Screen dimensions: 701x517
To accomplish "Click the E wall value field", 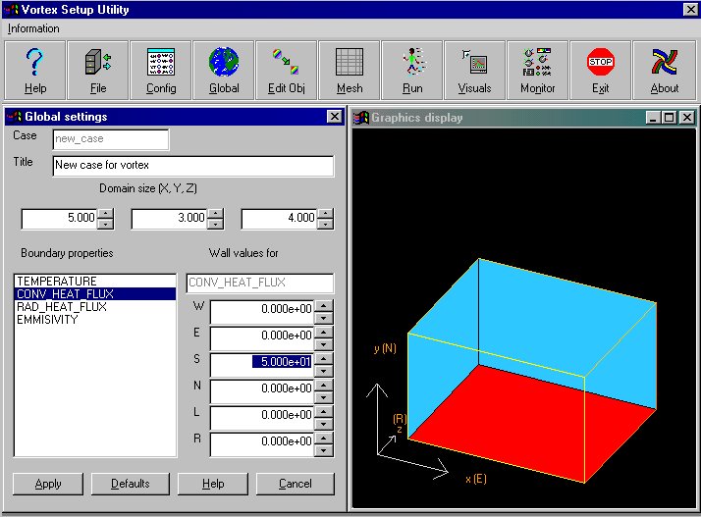I will [262, 338].
